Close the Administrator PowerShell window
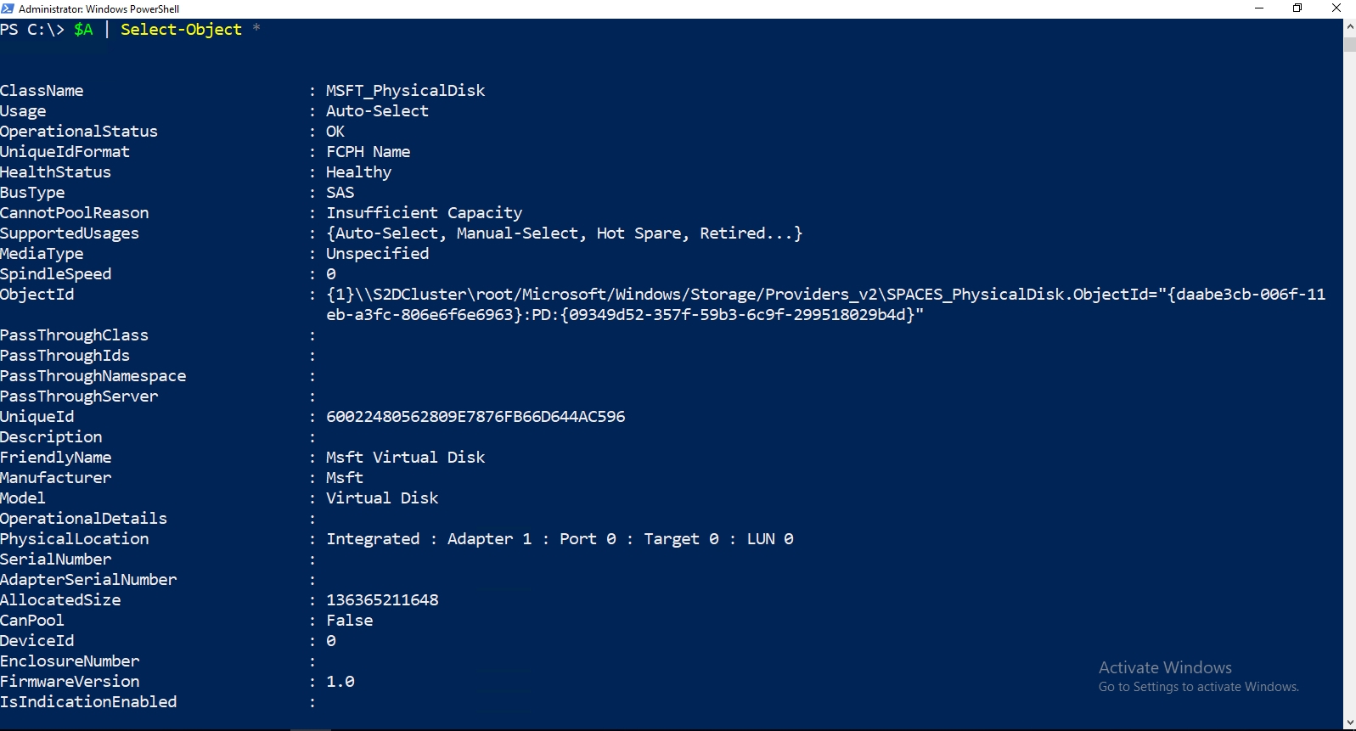1356x731 pixels. coord(1336,8)
